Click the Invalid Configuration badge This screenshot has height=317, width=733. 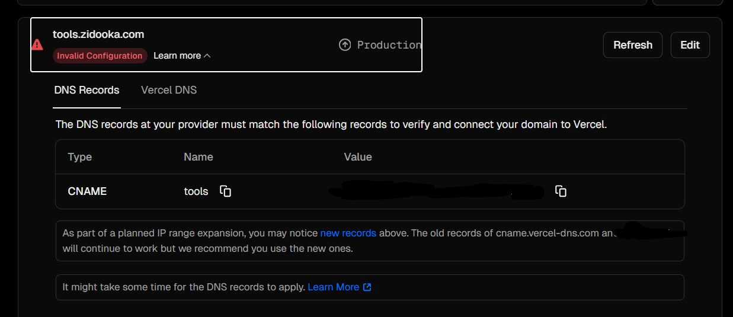click(100, 56)
